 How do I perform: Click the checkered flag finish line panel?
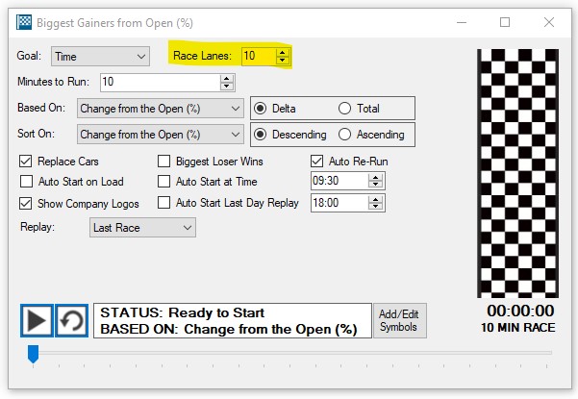coord(515,173)
